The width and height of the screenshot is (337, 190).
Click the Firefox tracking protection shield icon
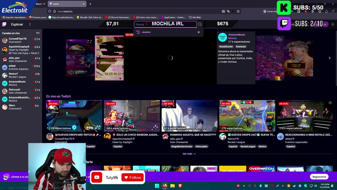tap(49, 11)
